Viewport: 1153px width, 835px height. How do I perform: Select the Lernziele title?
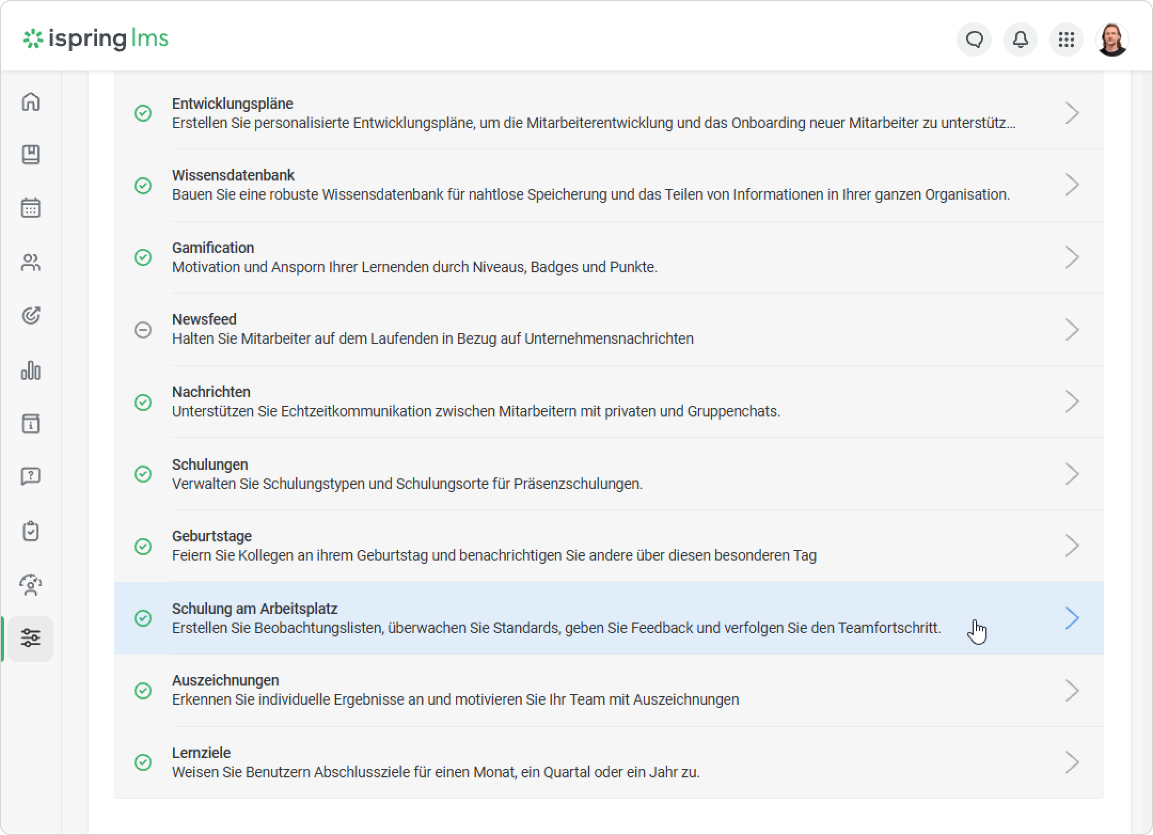201,753
